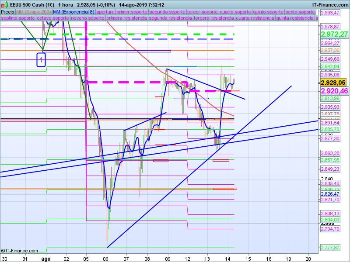Select the 'primera resistencia' label
Screen dimensions: 350x262
(126, 18)
